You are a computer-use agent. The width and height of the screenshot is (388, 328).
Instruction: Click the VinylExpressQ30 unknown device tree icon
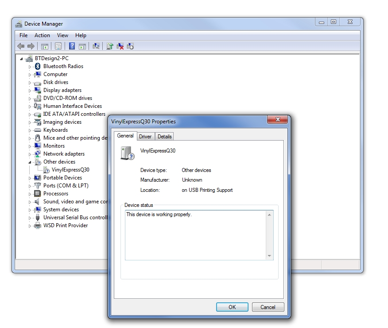[x=46, y=170]
